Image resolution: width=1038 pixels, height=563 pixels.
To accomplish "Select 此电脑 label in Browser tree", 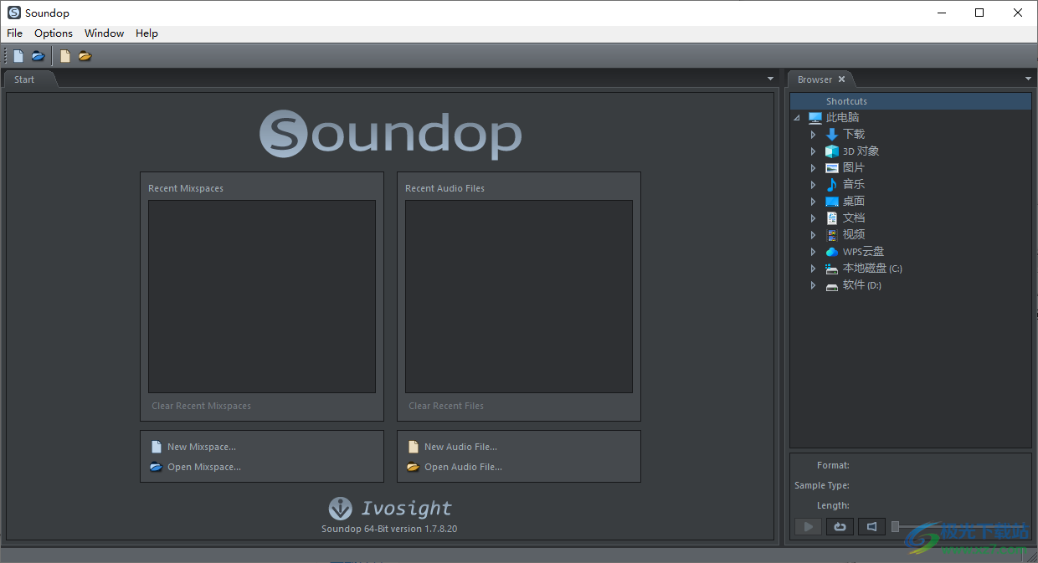I will [842, 118].
